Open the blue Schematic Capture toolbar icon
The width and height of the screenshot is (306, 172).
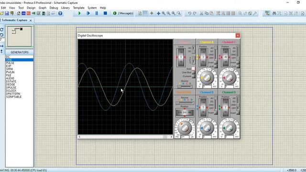pyautogui.click(x=23, y=13)
